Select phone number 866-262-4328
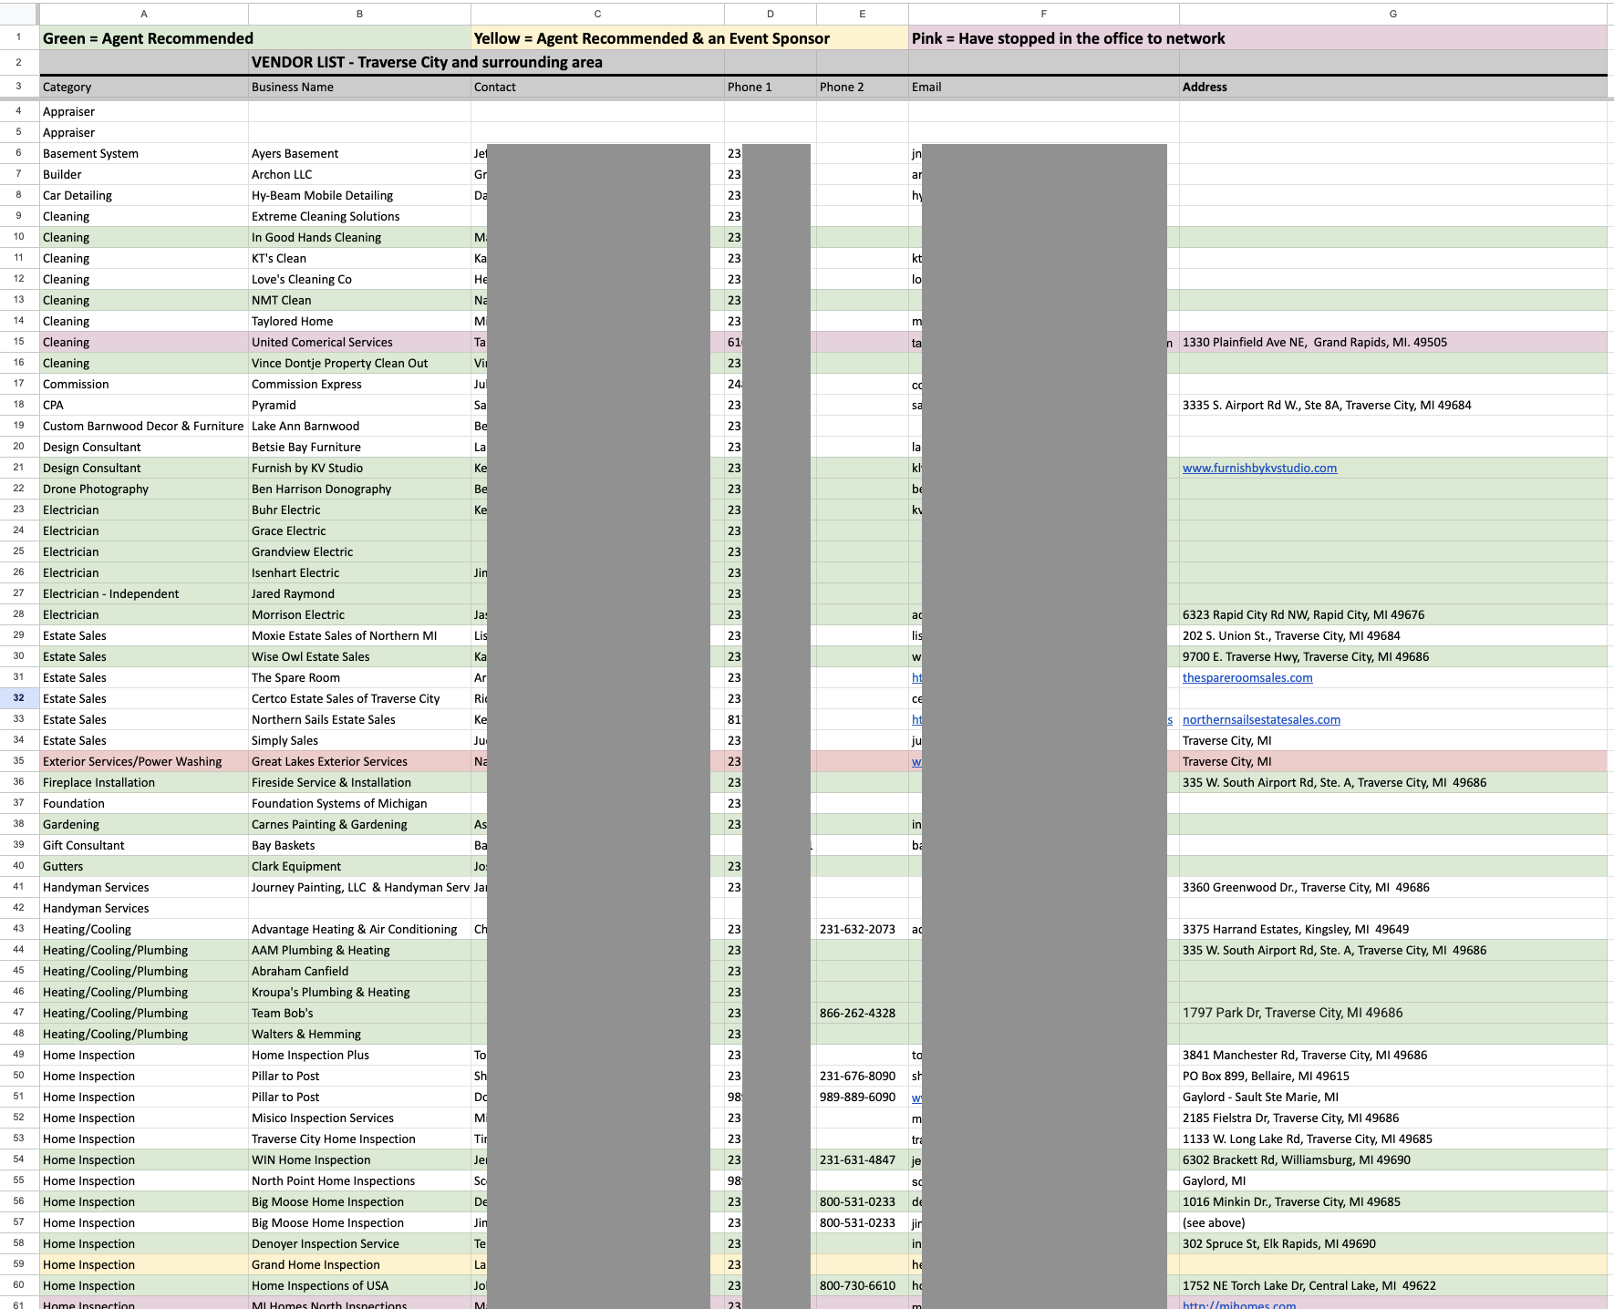Image resolution: width=1614 pixels, height=1309 pixels. (863, 1013)
